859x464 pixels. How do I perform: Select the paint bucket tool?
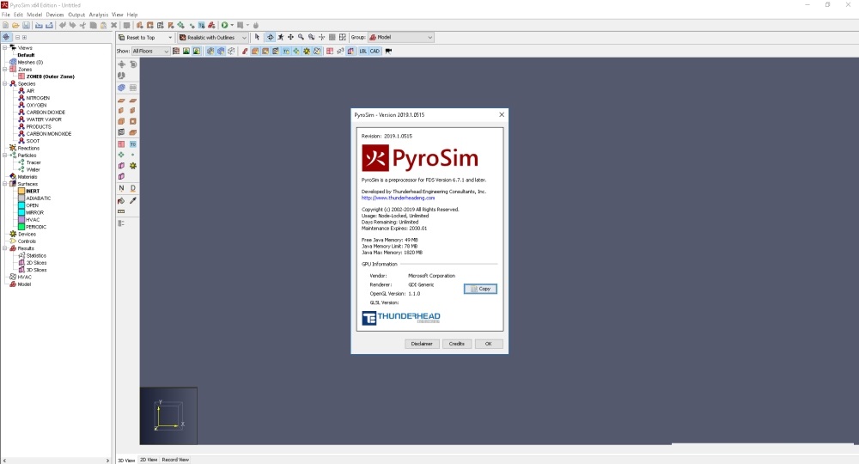coord(121,200)
